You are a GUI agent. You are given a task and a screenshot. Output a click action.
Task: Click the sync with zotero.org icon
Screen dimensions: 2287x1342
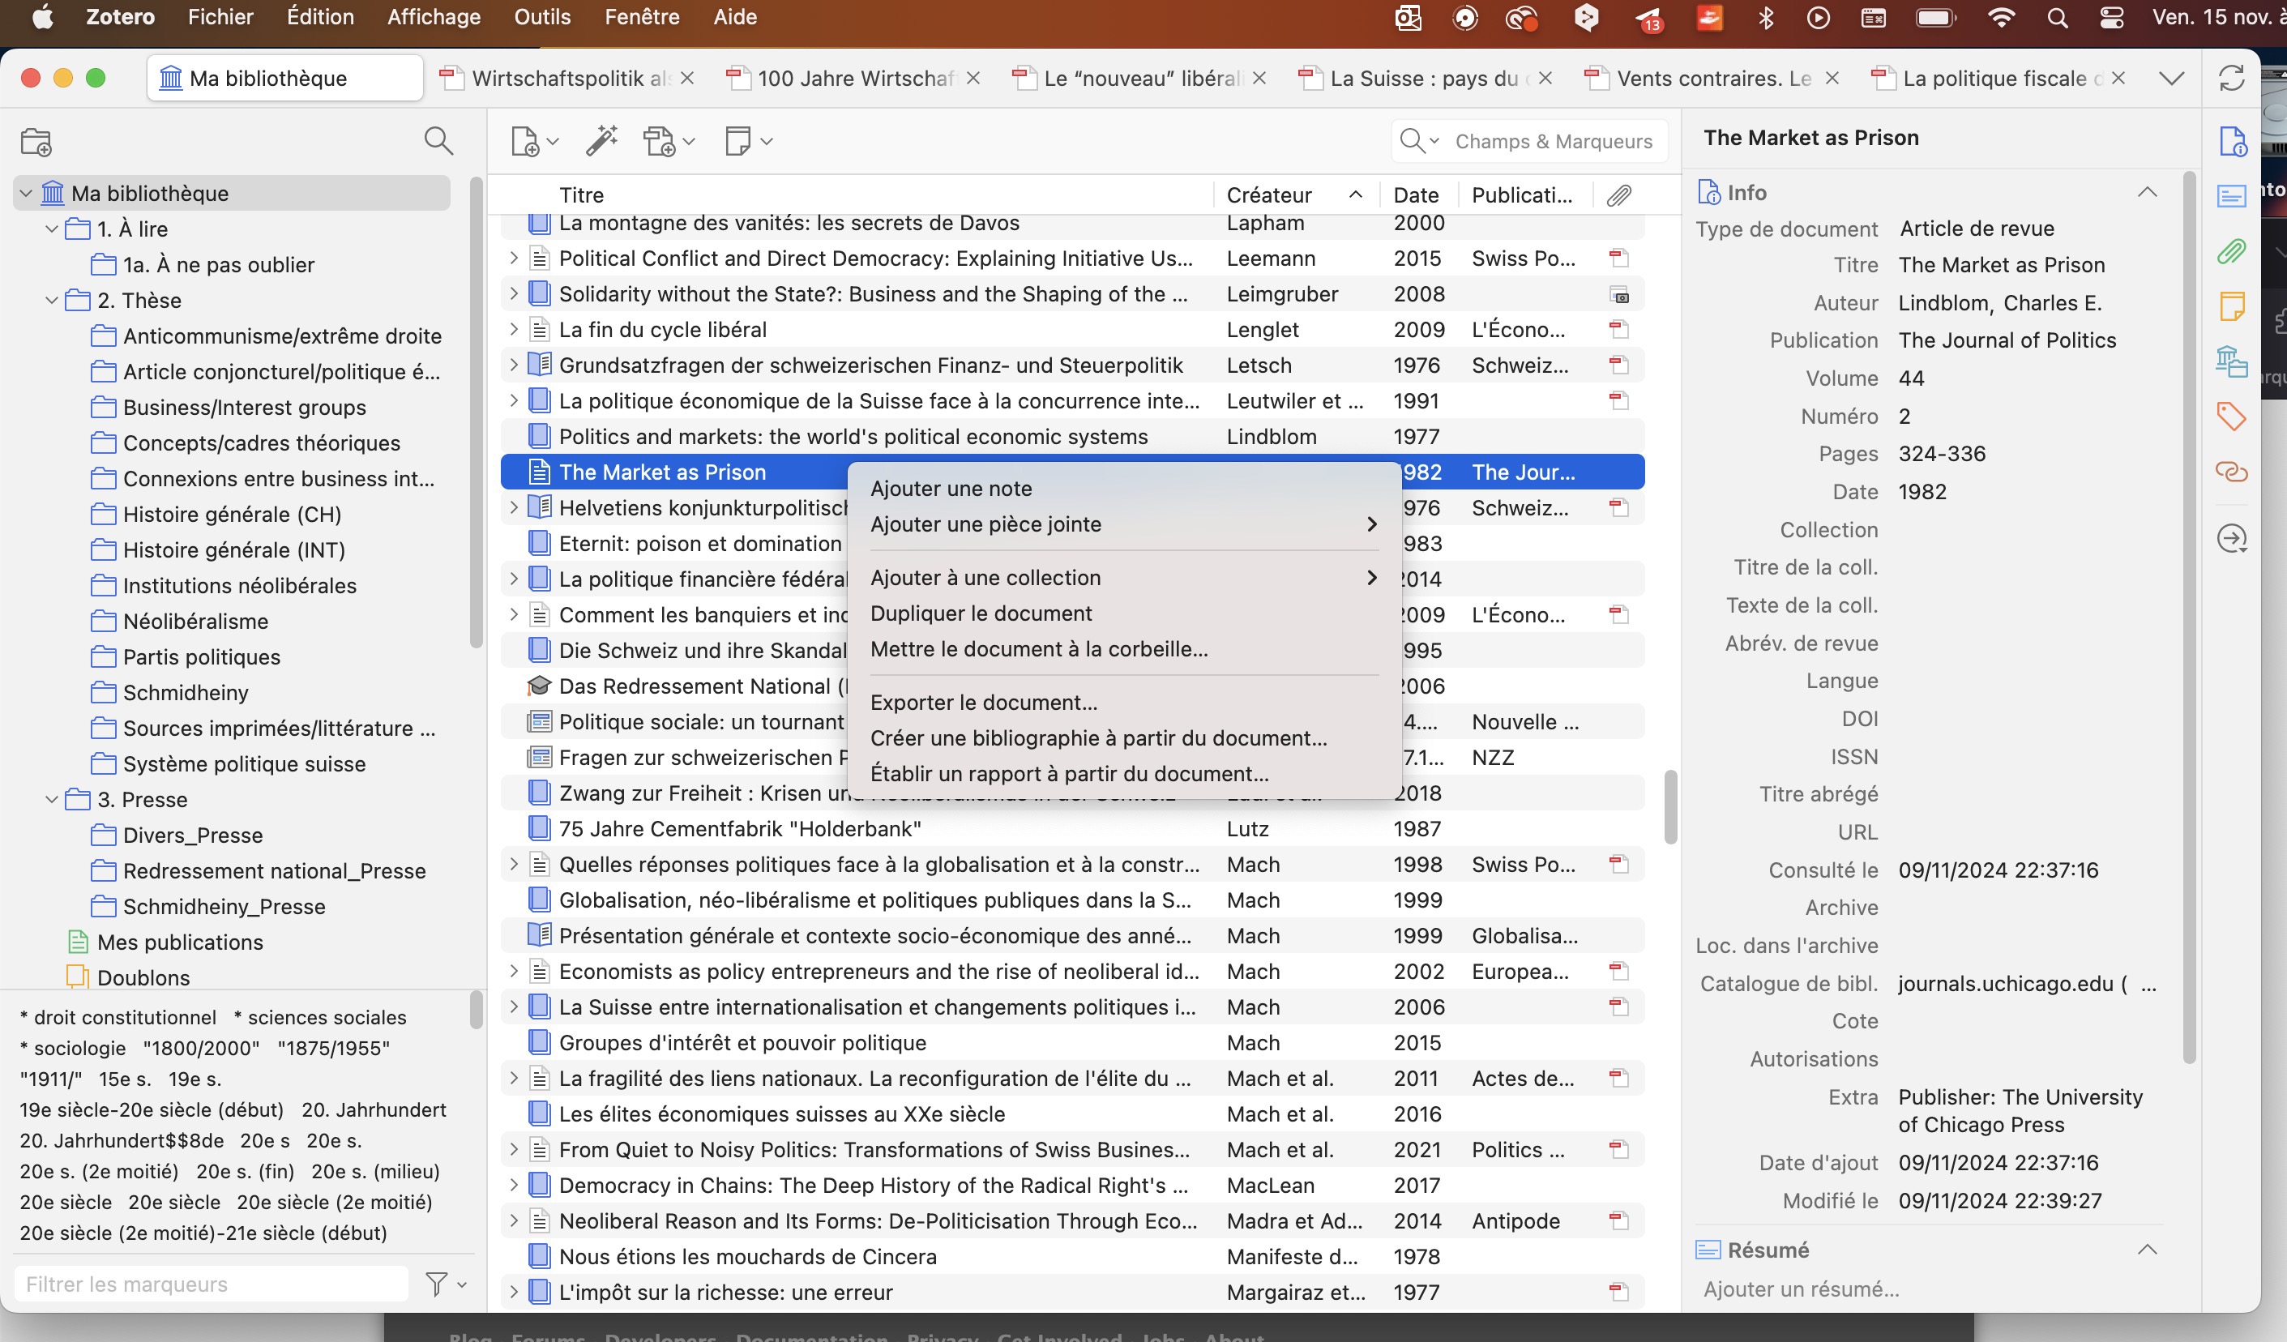tap(2232, 78)
